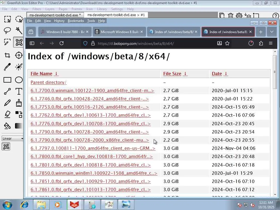
Task: Open the 6.1.7850.0.winmain_win8m1 file link
Action: click(94, 173)
